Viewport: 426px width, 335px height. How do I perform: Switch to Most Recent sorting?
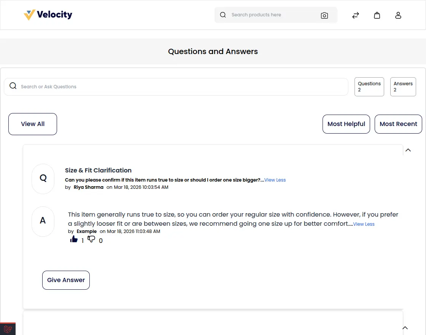tap(398, 124)
